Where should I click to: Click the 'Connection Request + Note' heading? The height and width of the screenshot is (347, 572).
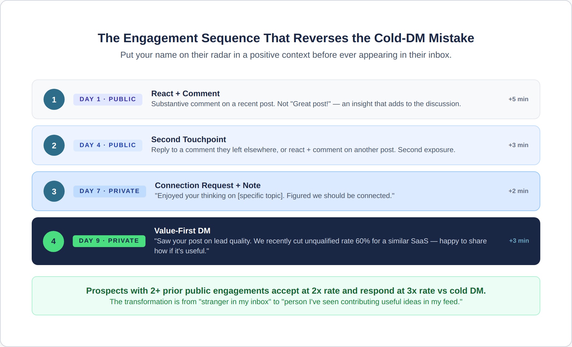(208, 186)
